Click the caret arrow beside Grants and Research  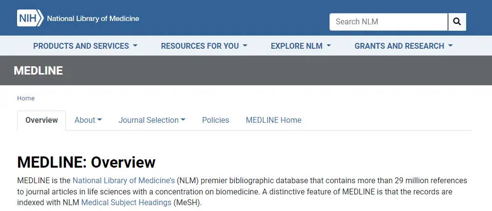[450, 46]
